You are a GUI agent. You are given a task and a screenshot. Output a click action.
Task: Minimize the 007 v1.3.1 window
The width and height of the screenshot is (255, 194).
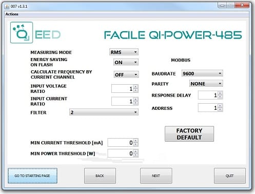(222, 5)
